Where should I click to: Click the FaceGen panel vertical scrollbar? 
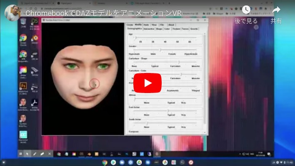[205, 79]
